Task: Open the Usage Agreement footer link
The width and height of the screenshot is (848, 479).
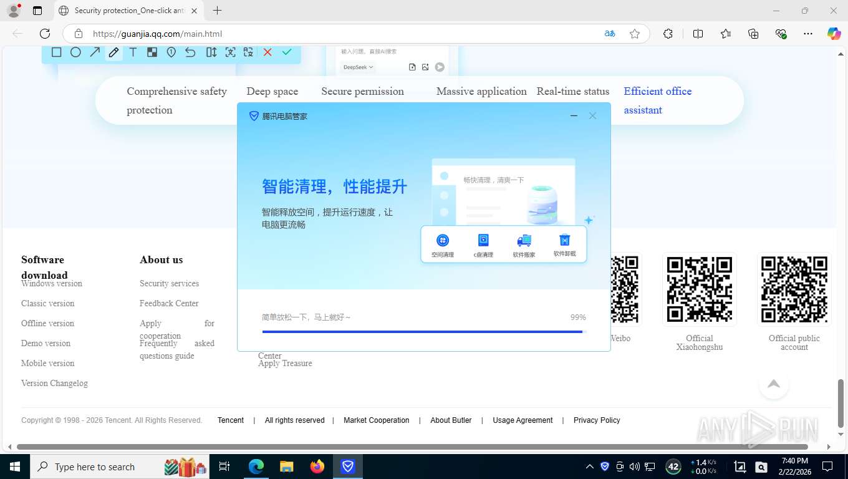Action: (x=523, y=420)
